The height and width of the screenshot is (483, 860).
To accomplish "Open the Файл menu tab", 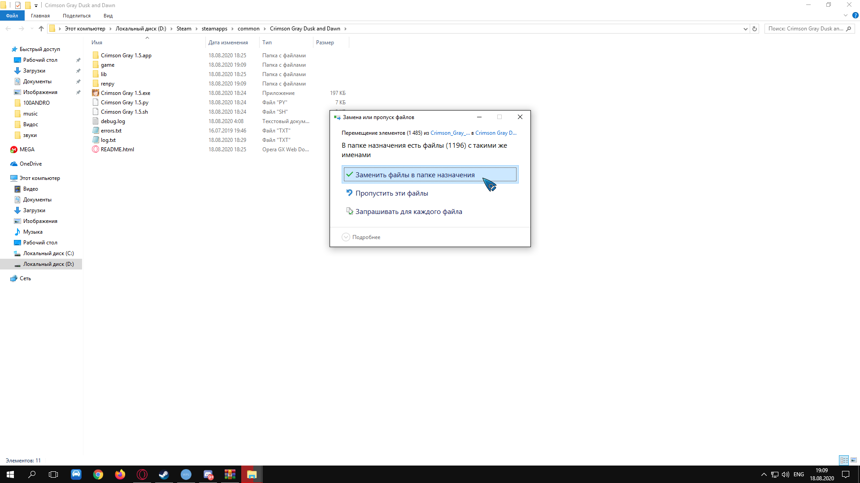I will tap(12, 16).
